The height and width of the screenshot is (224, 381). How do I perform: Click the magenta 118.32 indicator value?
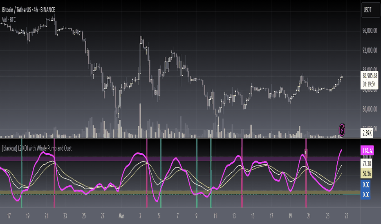(368, 151)
